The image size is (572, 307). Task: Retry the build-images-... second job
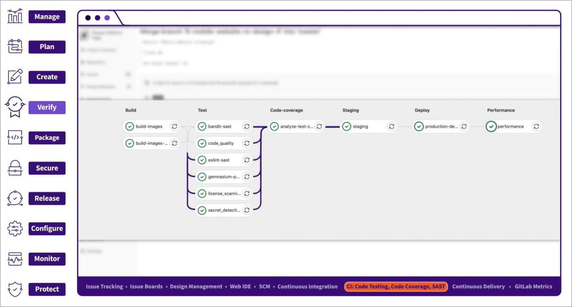pyautogui.click(x=174, y=143)
